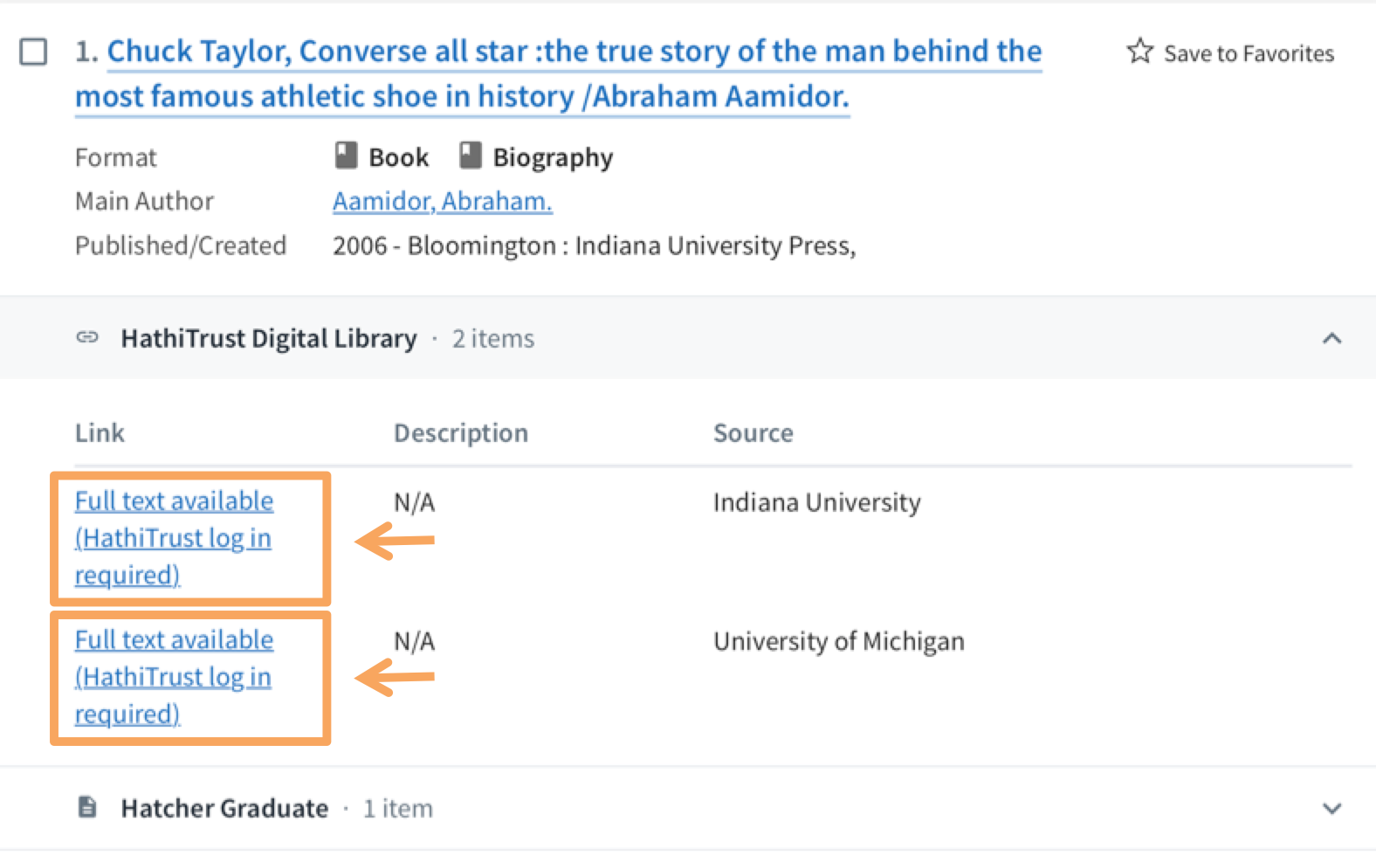Click the Book format icon
This screenshot has width=1376, height=856.
[347, 155]
